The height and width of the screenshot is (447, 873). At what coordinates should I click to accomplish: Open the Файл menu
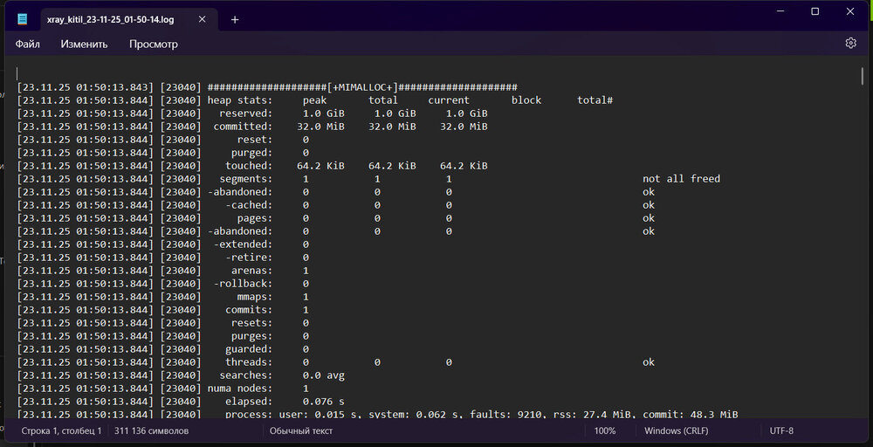click(x=28, y=44)
